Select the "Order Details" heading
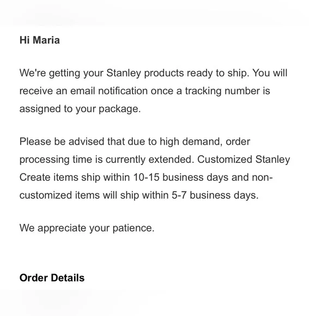 [52, 278]
